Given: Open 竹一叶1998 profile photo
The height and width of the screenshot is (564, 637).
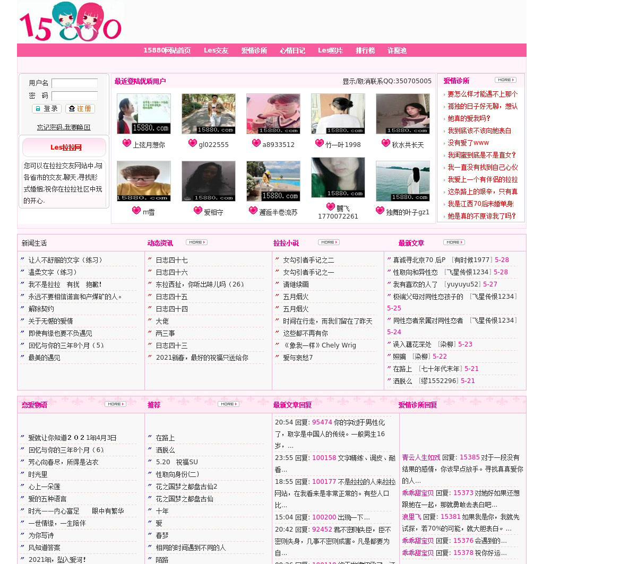Looking at the screenshot, I should 338,114.
